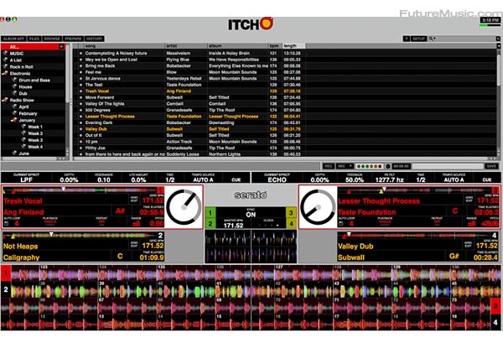
Task: Switch to the FILES tab
Action: tap(34, 39)
